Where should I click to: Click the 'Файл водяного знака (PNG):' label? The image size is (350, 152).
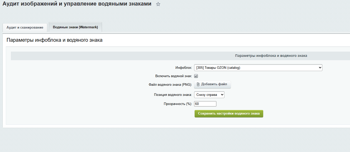pyautogui.click(x=170, y=85)
